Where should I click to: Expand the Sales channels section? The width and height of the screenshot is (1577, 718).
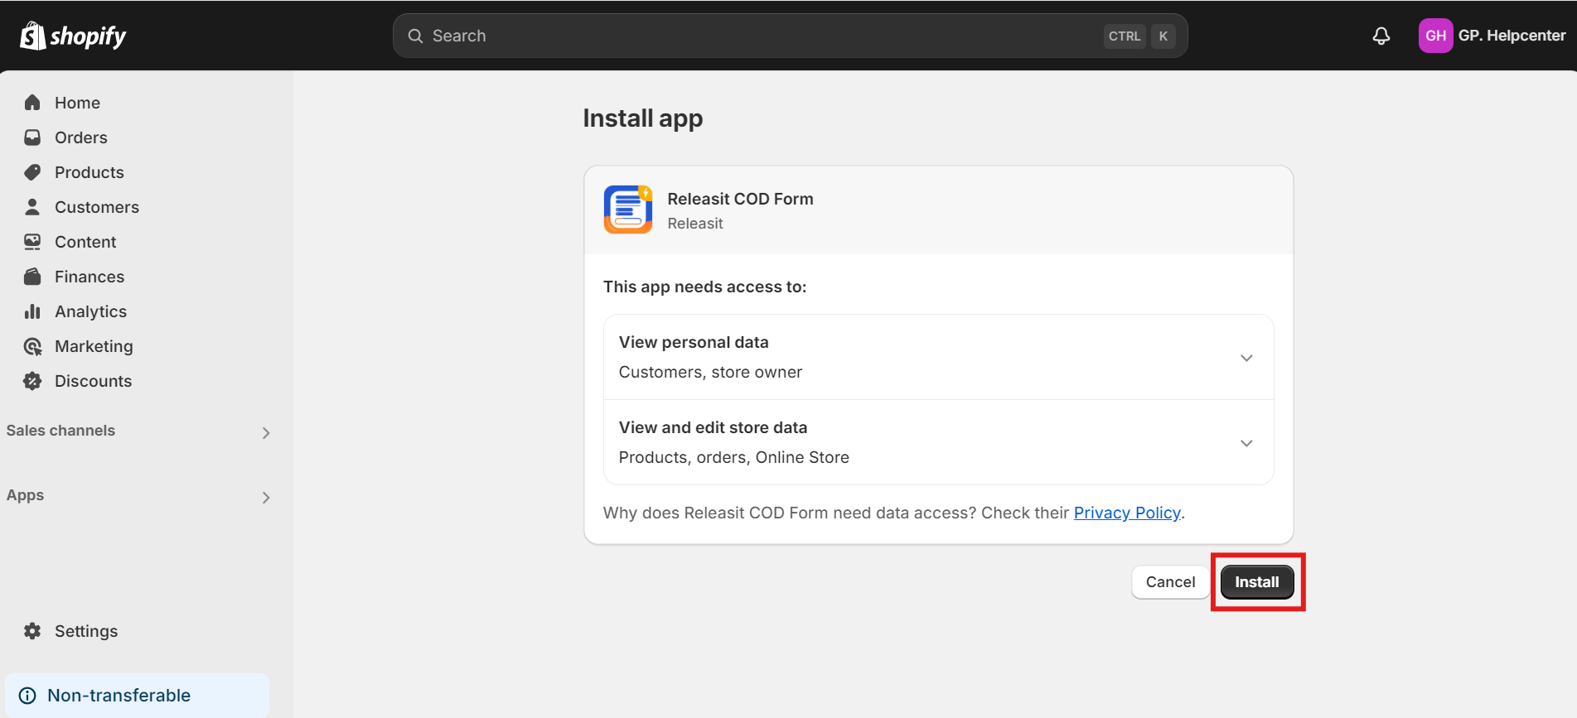266,432
